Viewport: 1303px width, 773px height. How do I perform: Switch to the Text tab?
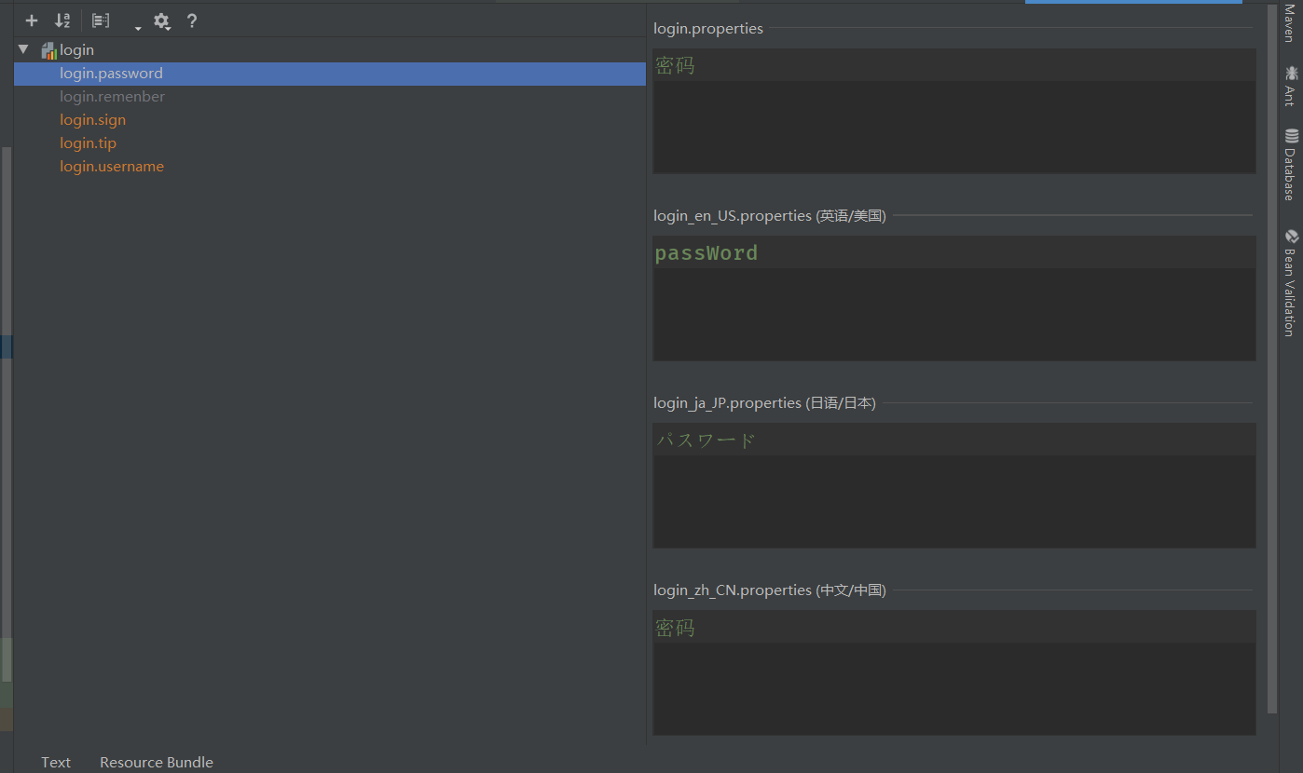pyautogui.click(x=56, y=762)
